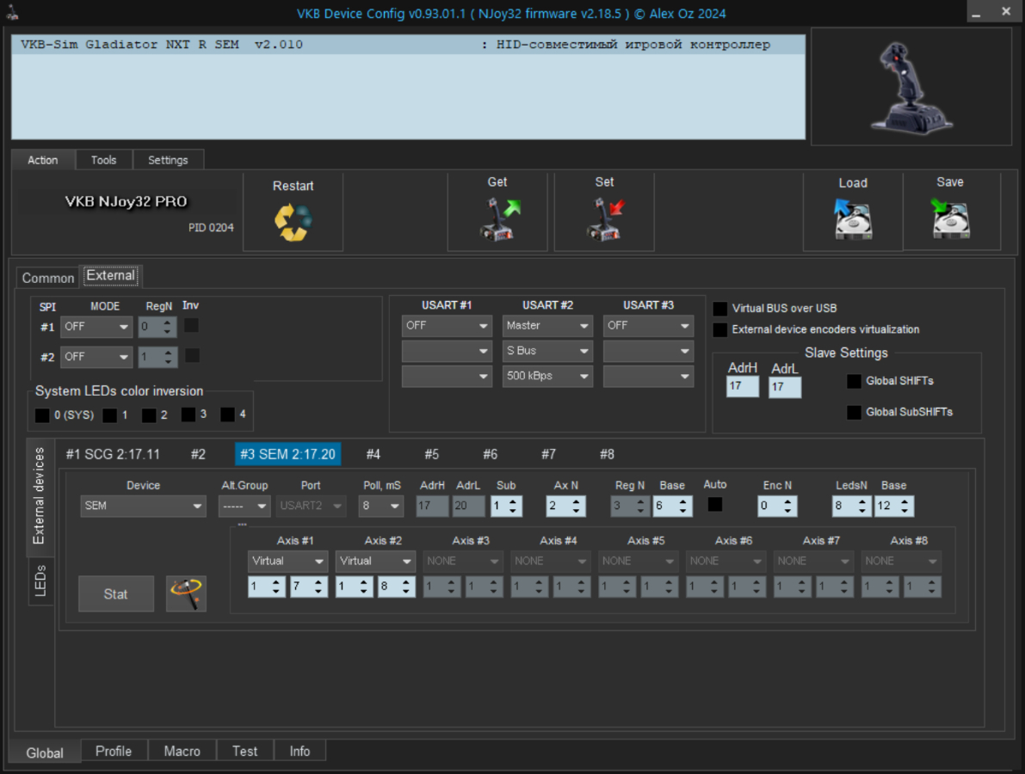Image resolution: width=1025 pixels, height=774 pixels.
Task: Open the Info bottom tab
Action: [300, 751]
